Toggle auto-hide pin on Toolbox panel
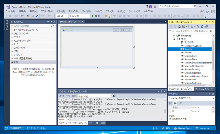This screenshot has width=220, height=134. [51, 22]
